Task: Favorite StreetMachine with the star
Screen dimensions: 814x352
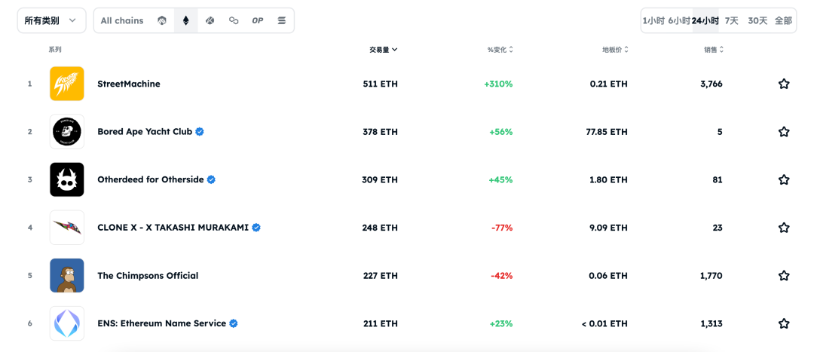Action: coord(784,84)
